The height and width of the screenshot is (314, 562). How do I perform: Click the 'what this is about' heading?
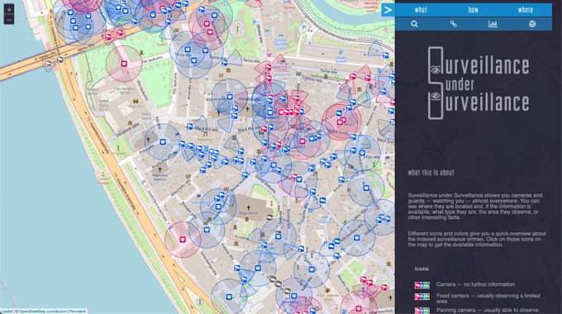pyautogui.click(x=431, y=173)
